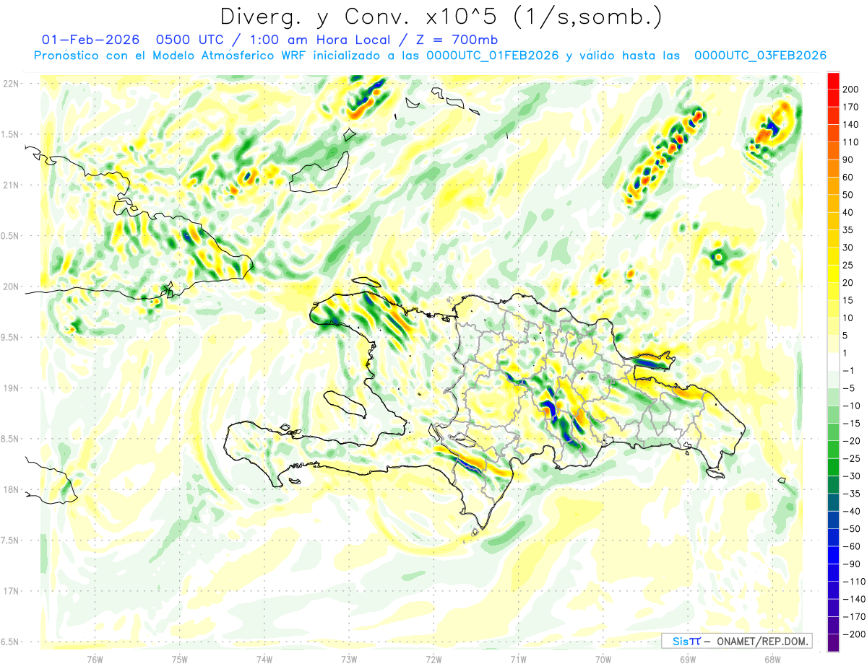The image size is (867, 669).
Task: Click the -90 value on color scale
Action: tap(853, 564)
